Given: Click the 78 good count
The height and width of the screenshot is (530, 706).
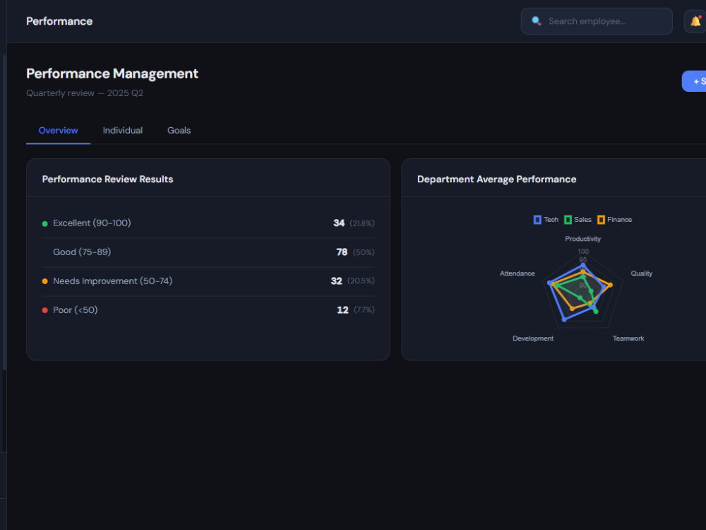Looking at the screenshot, I should (x=342, y=252).
